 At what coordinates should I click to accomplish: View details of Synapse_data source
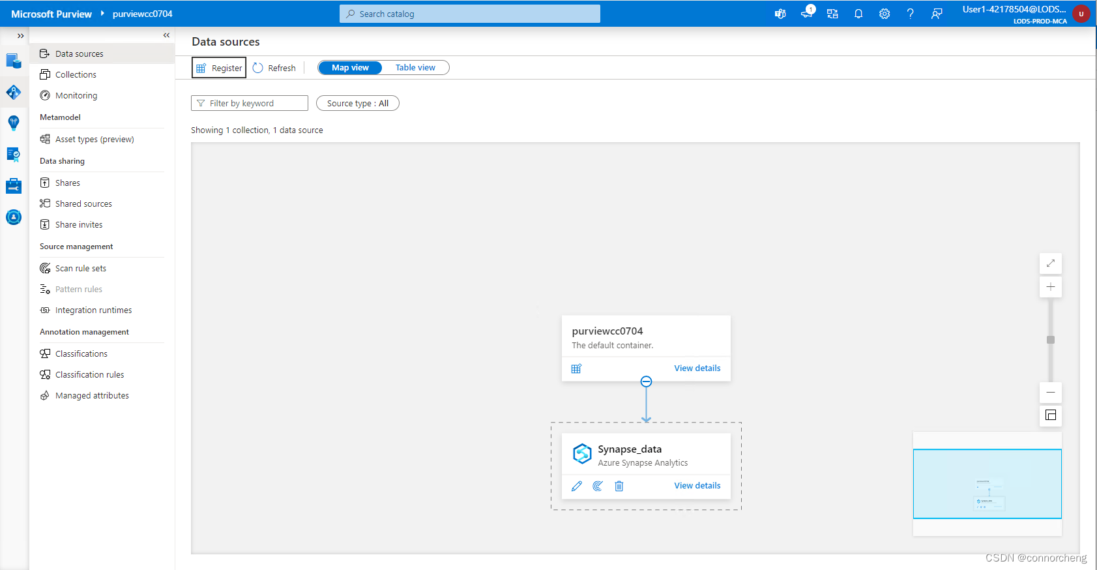(697, 486)
